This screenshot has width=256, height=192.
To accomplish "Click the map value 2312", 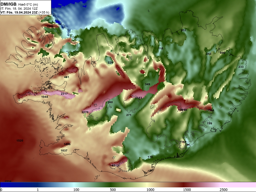I will (115, 165).
